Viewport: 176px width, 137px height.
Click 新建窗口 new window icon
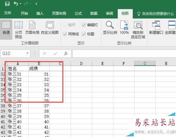156,28
